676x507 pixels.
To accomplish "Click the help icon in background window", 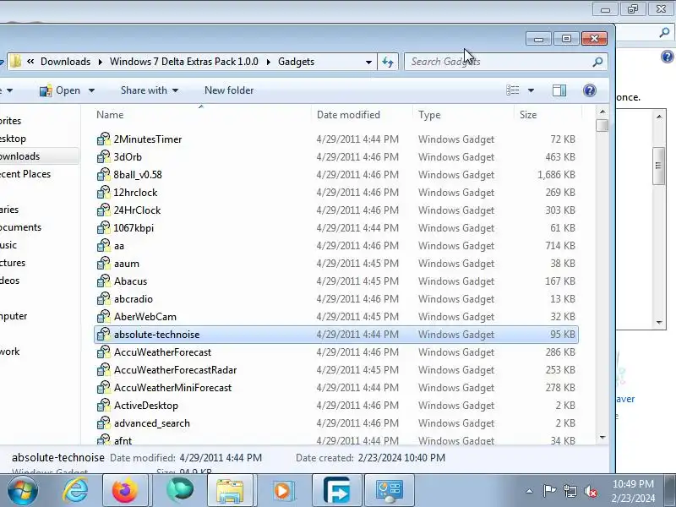I will click(x=668, y=57).
